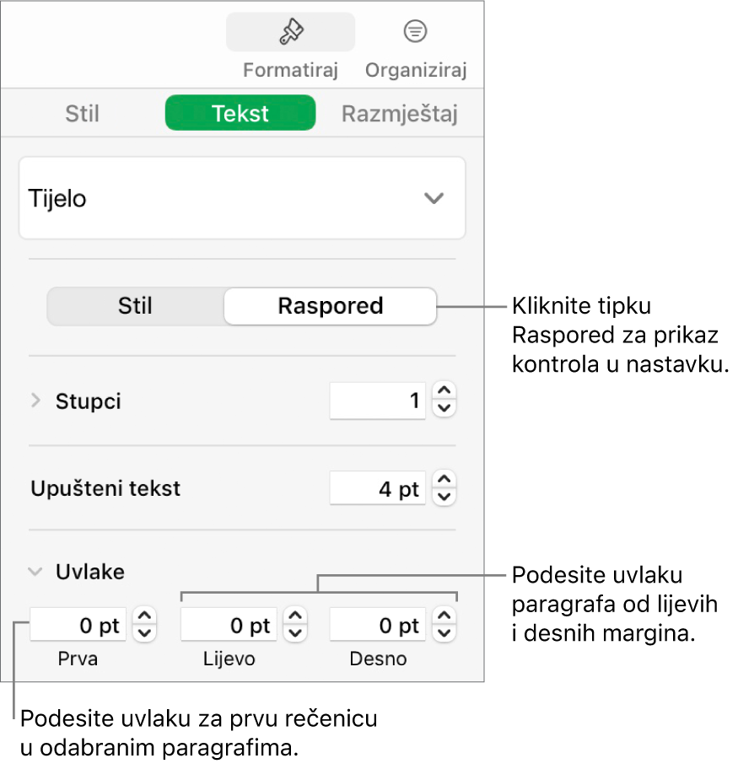Viewport: 738px width, 769px height.
Task: Click the Prva indent field
Action: 79,626
